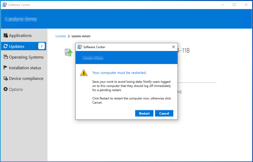Viewport: 253px width, 162px height.
Task: Click the main window's Software Center title icon
Action: [5, 5]
